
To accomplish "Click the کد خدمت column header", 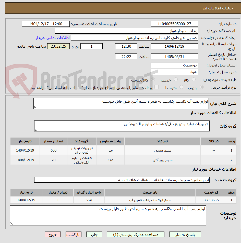I will coord(211,192).
